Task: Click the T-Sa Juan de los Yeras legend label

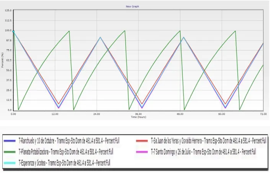Action: click(x=208, y=141)
